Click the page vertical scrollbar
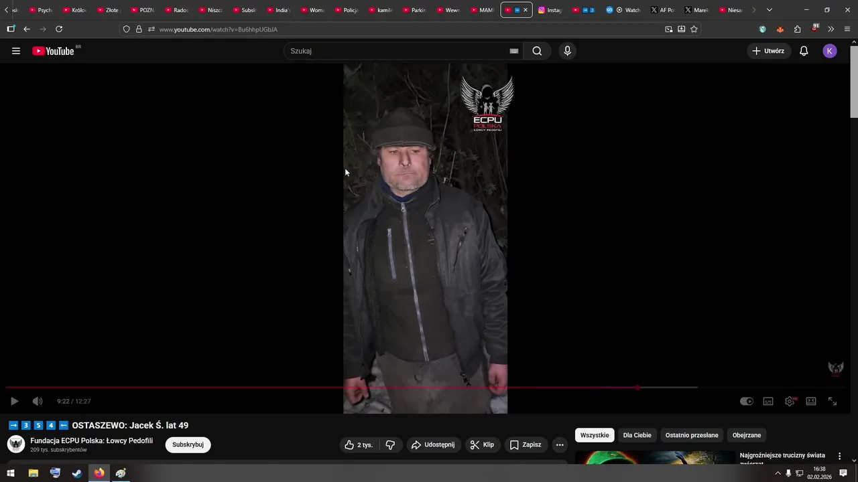858x482 pixels. click(x=853, y=80)
